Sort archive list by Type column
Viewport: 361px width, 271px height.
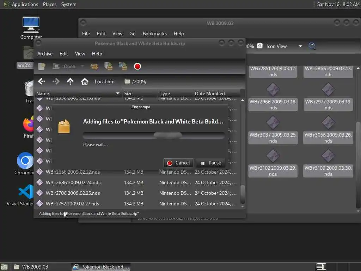coord(175,94)
